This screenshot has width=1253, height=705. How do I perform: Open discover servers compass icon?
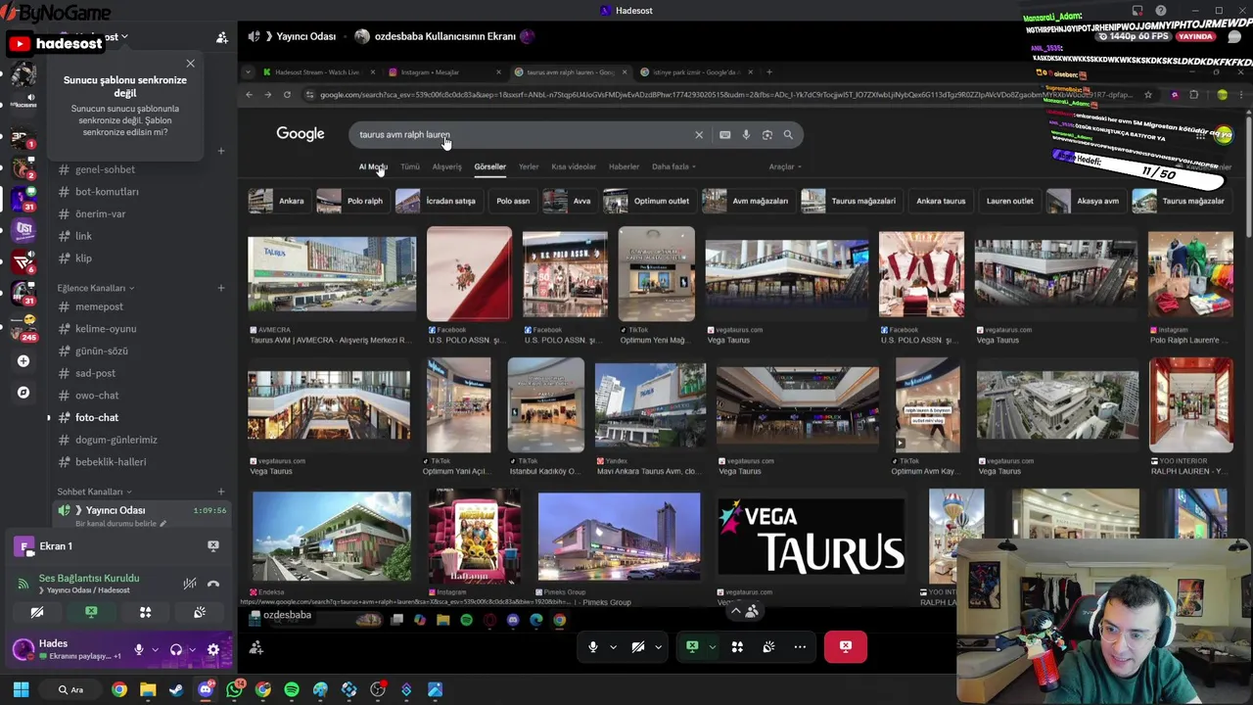pyautogui.click(x=23, y=393)
